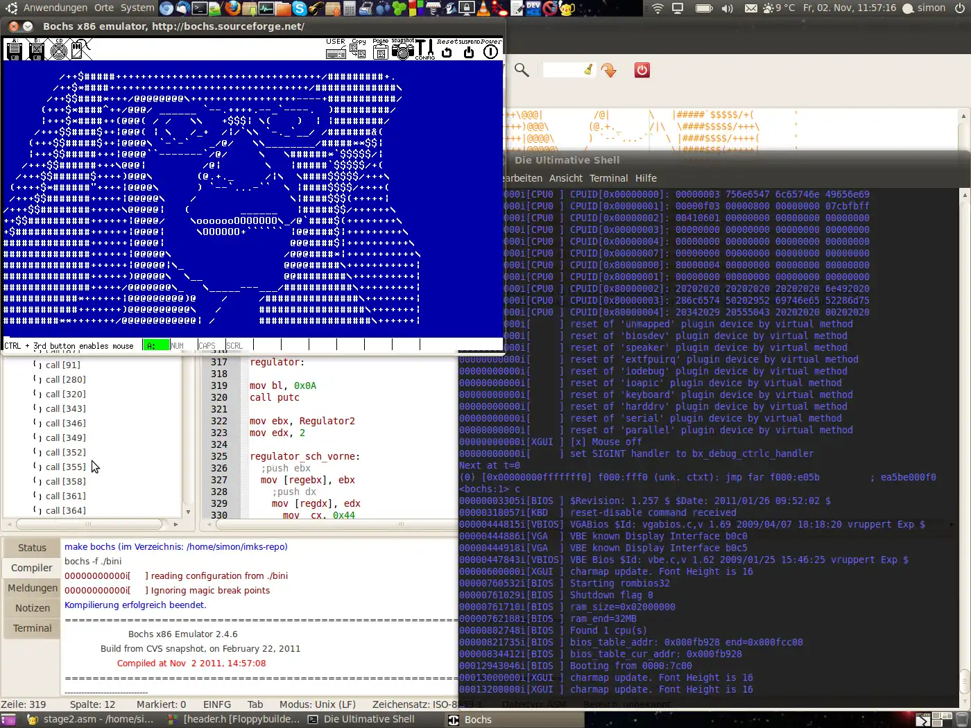Click the DEV launcher icon in top panel
The image size is (971, 728).
(x=533, y=8)
